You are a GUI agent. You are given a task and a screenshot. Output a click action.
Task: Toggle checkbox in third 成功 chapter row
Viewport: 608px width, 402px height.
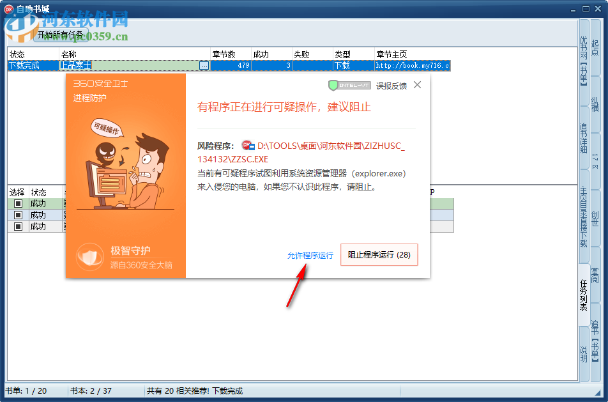tap(19, 227)
